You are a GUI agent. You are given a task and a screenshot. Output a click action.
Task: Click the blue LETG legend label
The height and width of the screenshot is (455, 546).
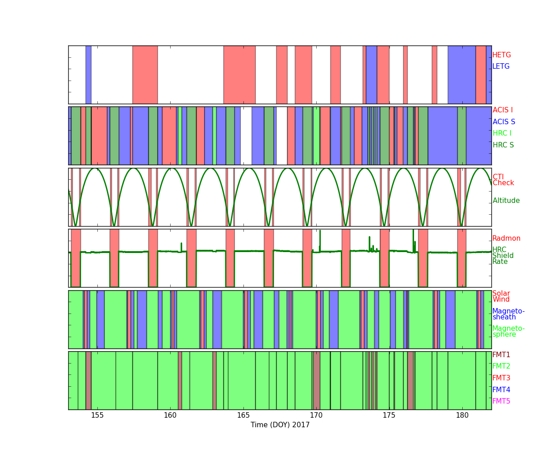point(501,66)
